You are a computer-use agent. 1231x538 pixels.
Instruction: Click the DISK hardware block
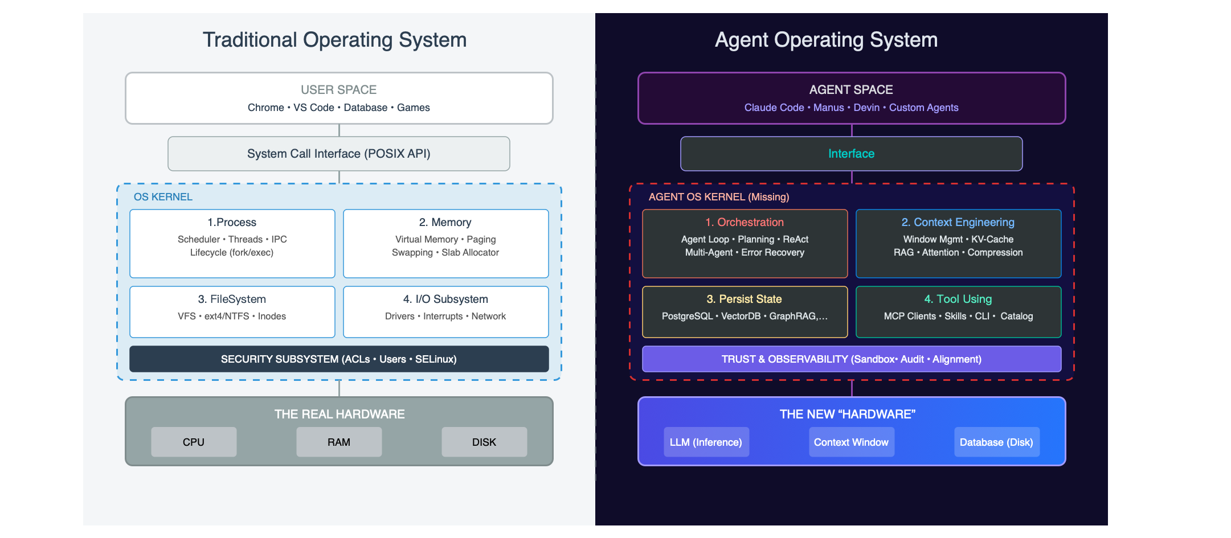pyautogui.click(x=484, y=442)
